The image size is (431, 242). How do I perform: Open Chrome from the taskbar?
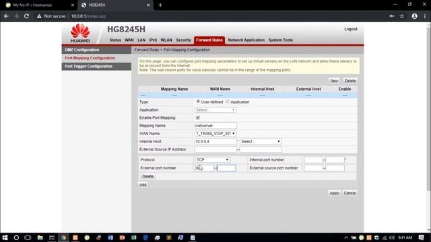[x=63, y=237]
